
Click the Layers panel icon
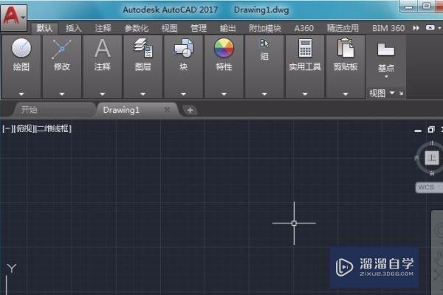143,48
